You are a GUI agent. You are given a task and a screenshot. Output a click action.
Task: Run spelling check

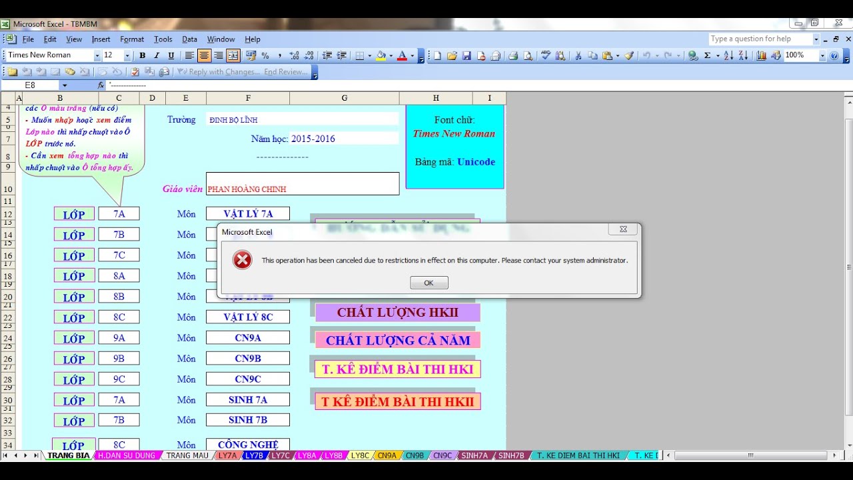[x=546, y=55]
